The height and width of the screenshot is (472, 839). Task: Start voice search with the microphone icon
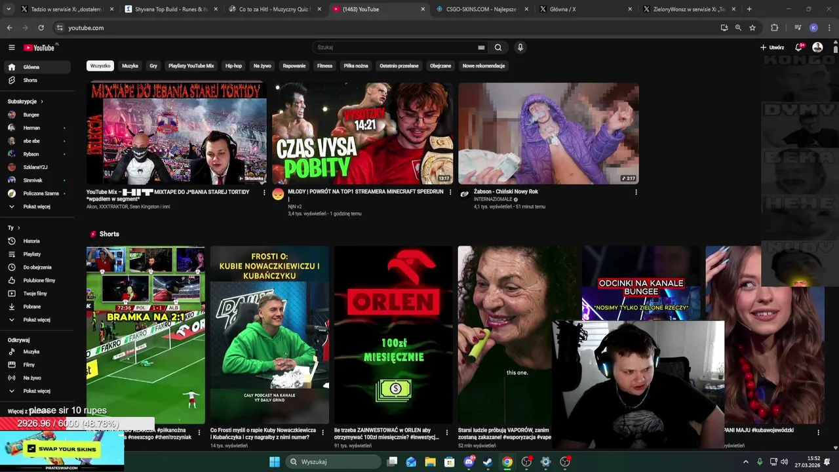pos(520,47)
